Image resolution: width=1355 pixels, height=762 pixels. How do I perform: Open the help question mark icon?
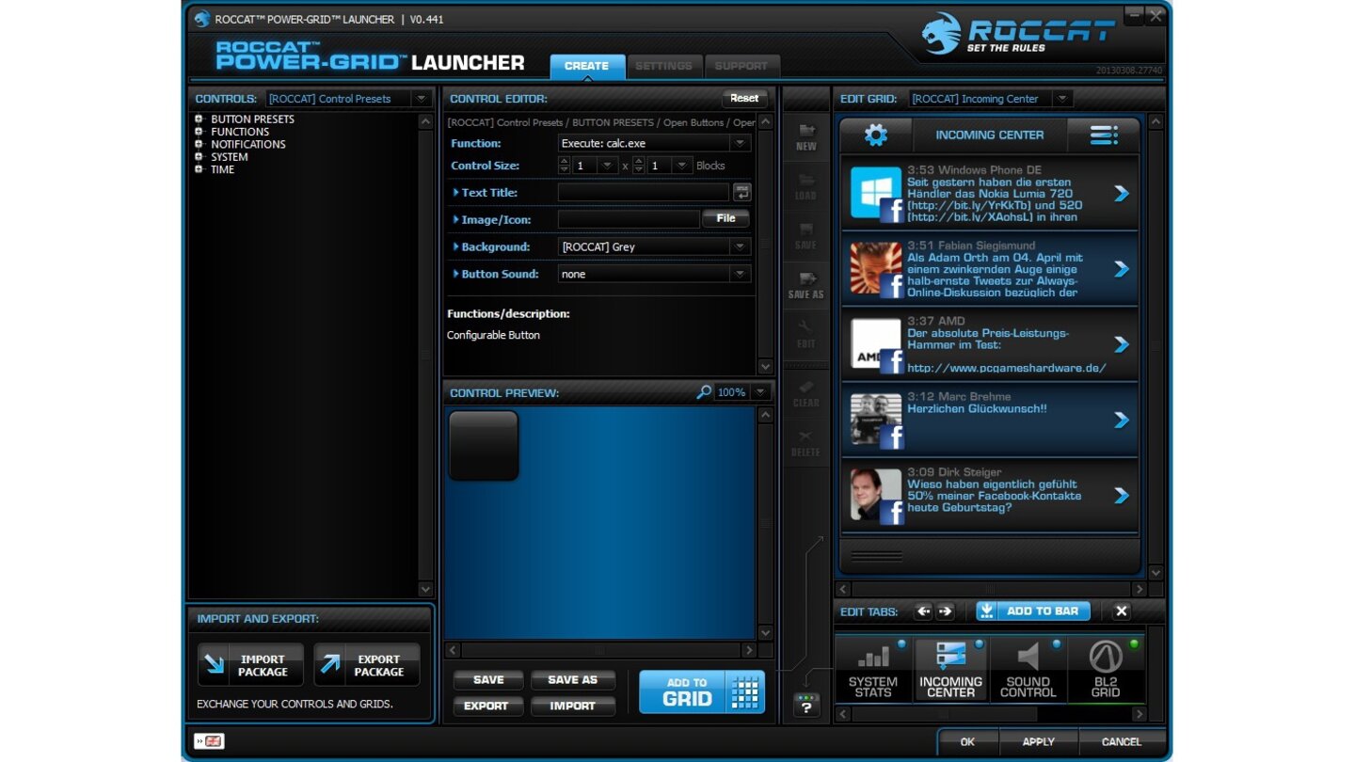(806, 705)
